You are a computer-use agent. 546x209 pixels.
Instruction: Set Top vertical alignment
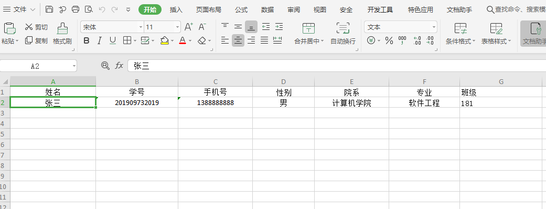pos(226,26)
